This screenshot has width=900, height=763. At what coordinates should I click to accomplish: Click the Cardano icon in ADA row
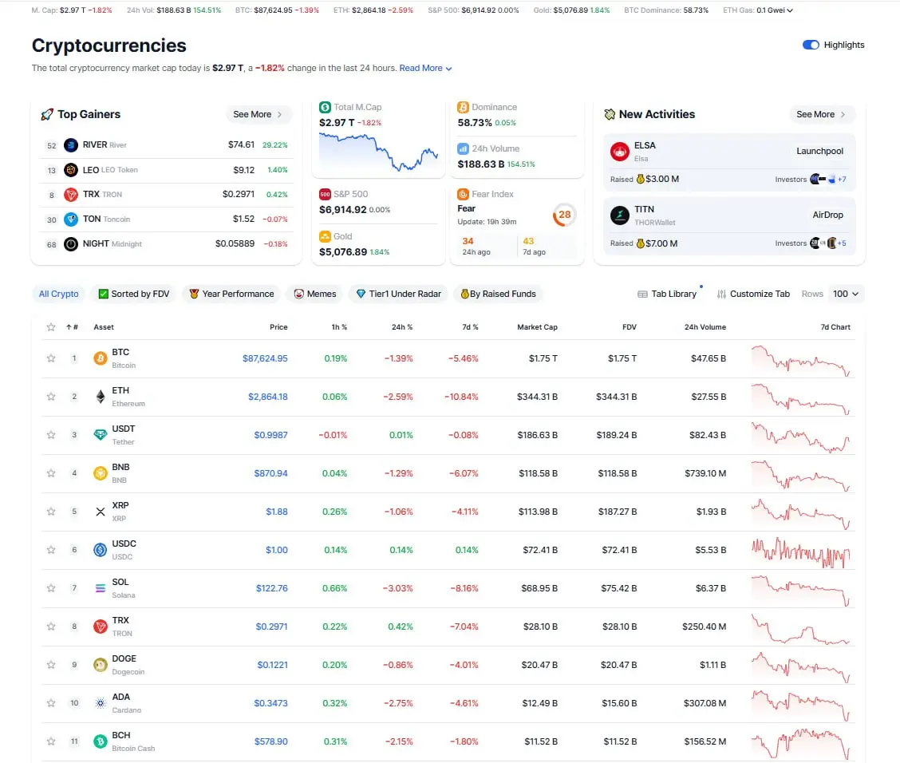pyautogui.click(x=101, y=703)
